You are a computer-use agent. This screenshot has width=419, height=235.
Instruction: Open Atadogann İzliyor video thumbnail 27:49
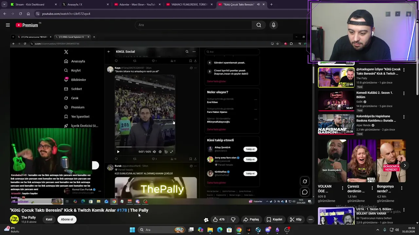click(x=336, y=77)
